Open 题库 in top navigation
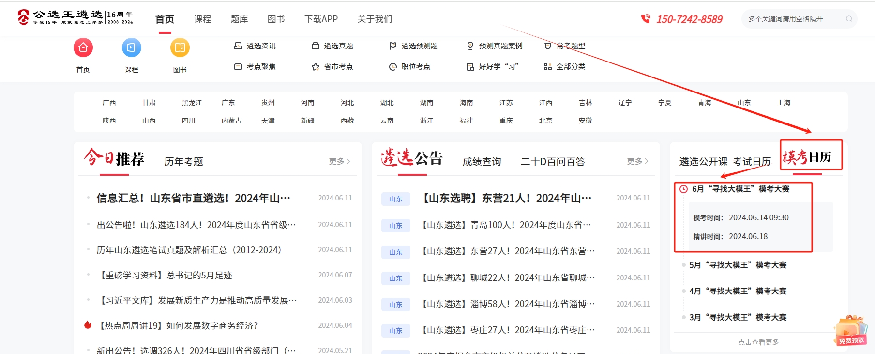 coord(239,19)
